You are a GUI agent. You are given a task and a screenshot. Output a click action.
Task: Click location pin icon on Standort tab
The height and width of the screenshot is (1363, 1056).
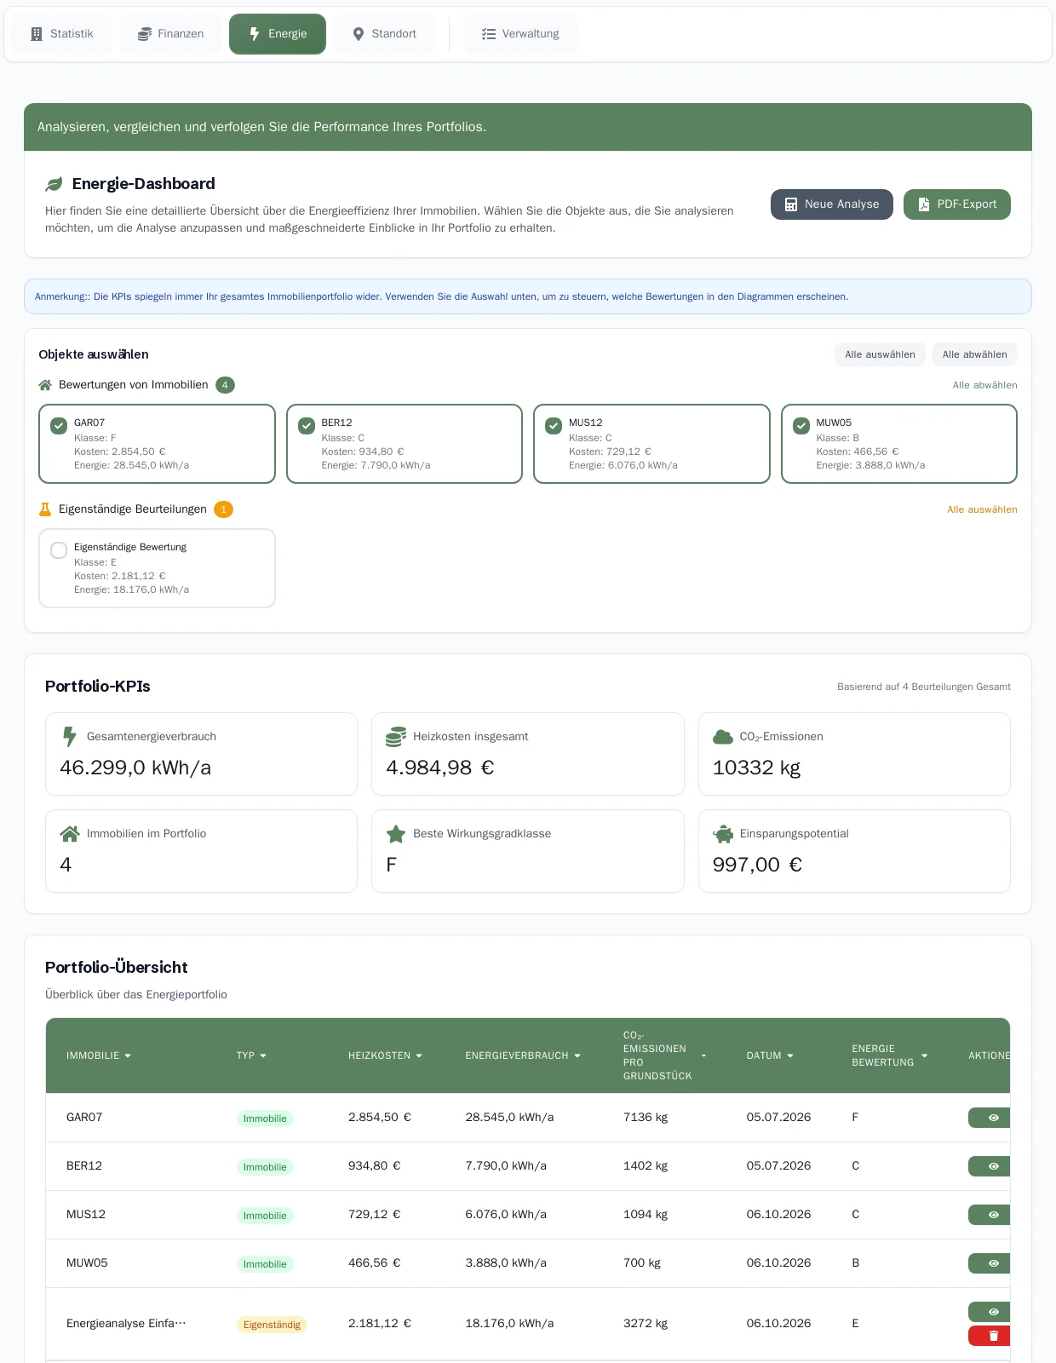[x=359, y=34]
